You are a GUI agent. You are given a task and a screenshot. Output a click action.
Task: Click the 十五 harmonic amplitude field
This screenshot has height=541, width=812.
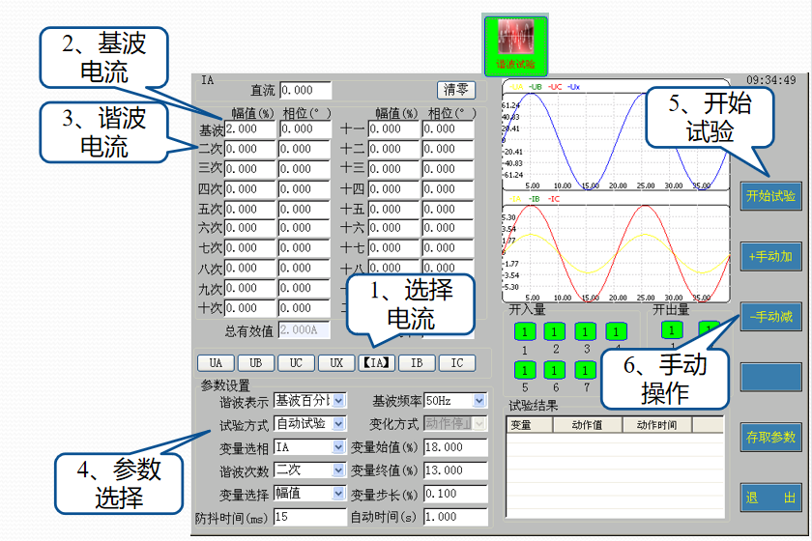[x=393, y=209]
